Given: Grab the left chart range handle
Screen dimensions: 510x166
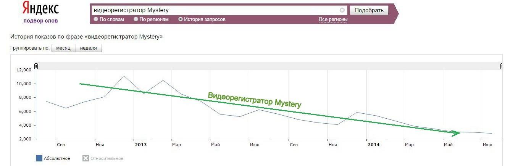Looking at the screenshot, I should click(36, 66).
